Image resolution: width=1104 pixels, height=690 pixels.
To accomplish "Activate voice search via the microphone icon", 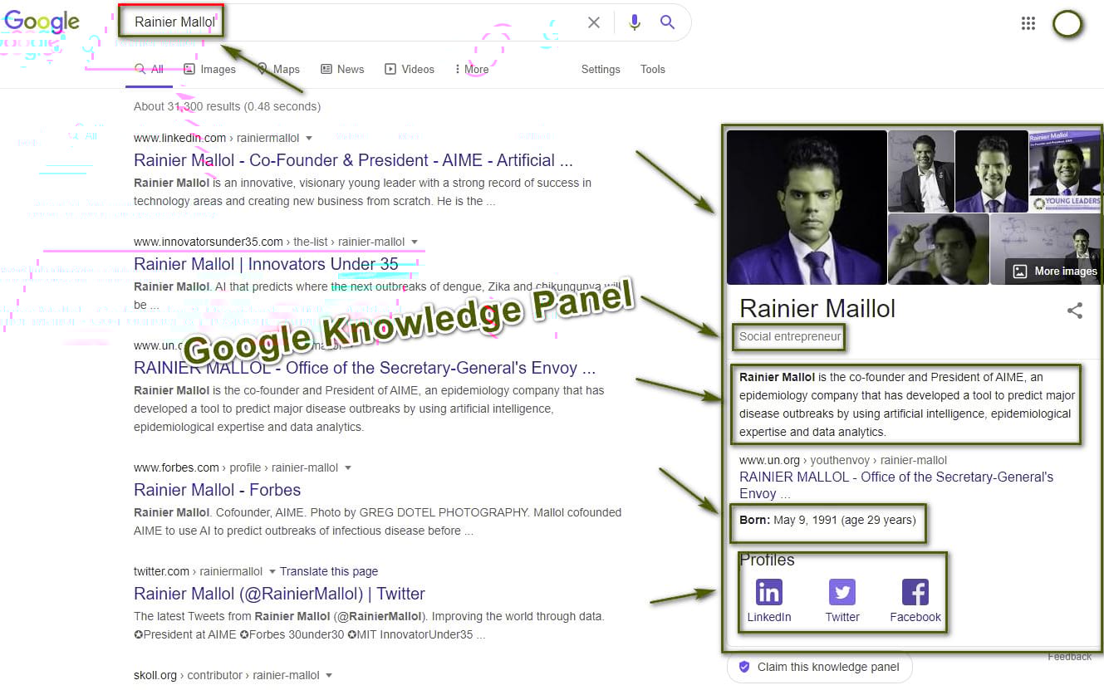I will click(634, 22).
